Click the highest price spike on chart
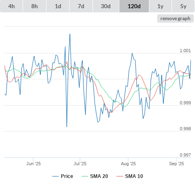The image size is (195, 187). tap(70, 34)
